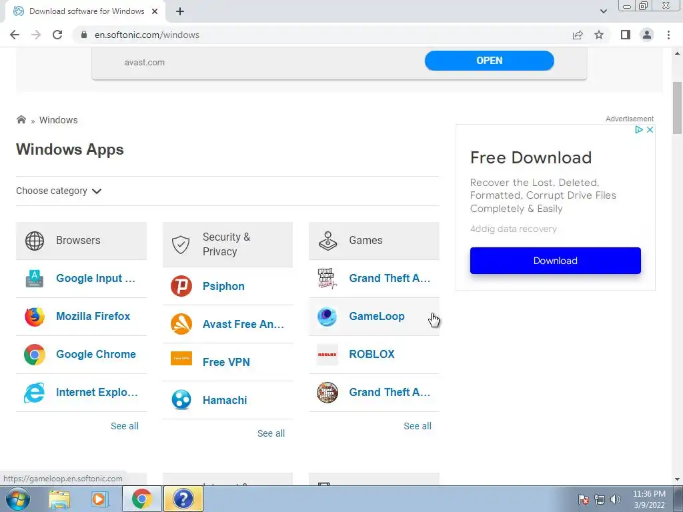See all apps in Games category
This screenshot has height=512, width=683.
coord(418,426)
